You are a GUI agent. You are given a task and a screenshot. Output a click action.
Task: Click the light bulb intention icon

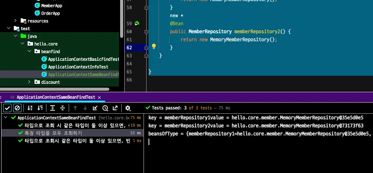click(154, 46)
